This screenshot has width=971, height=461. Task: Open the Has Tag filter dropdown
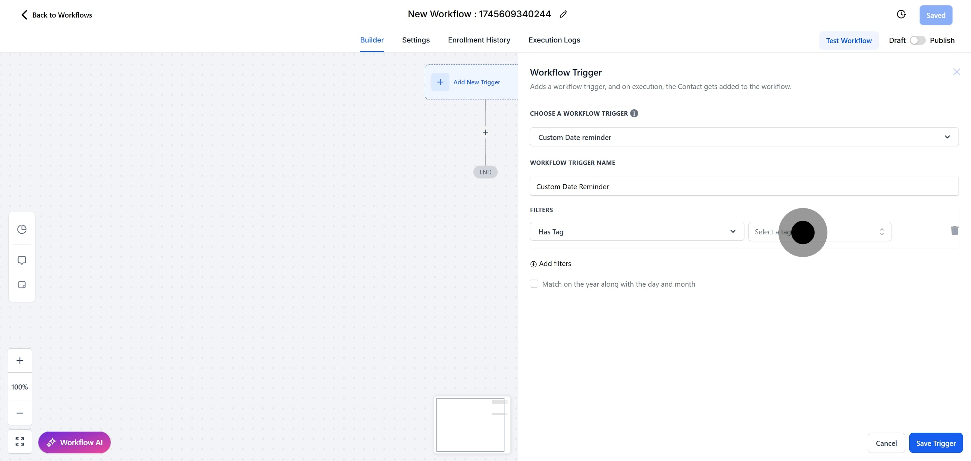pos(636,231)
